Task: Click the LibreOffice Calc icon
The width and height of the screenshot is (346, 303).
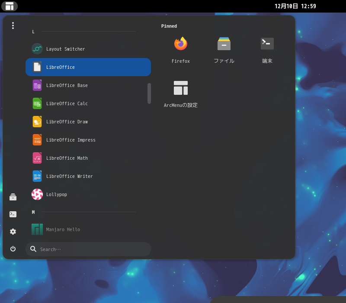Action: [37, 103]
